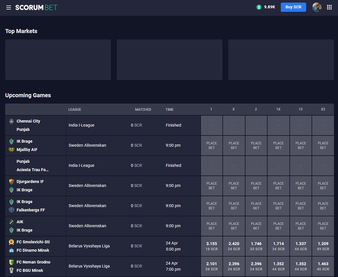Click the Chennai City team crest
Viewport: 338px width, 277px height.
11,121
